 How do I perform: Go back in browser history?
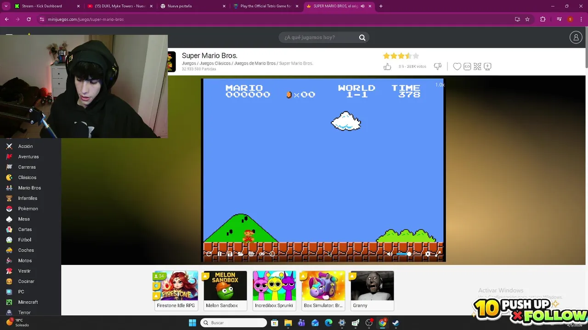pyautogui.click(x=6, y=19)
